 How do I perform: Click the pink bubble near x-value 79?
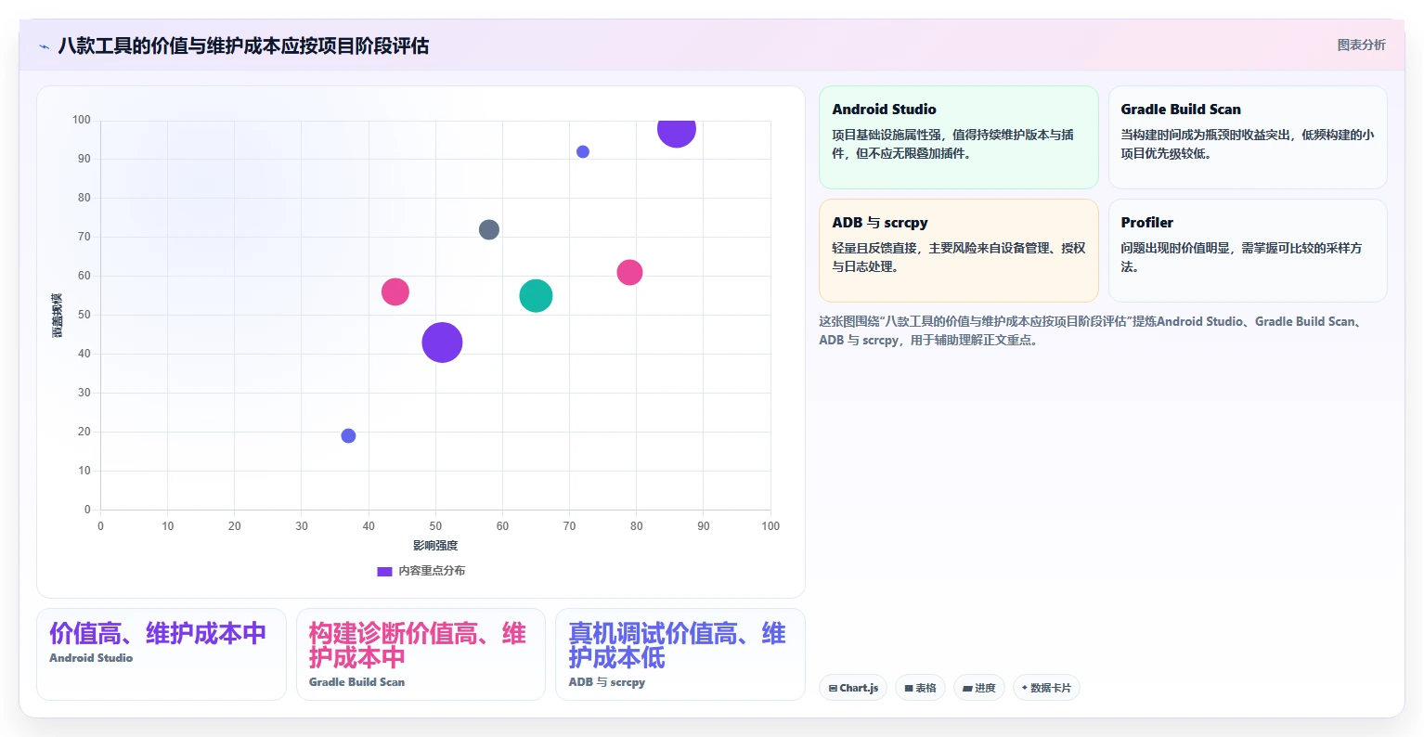click(629, 272)
